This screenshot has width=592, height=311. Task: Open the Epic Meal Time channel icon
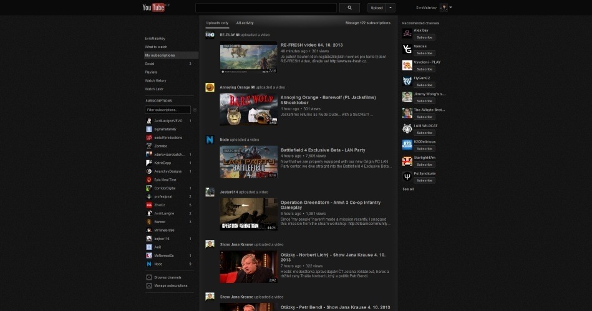(148, 179)
